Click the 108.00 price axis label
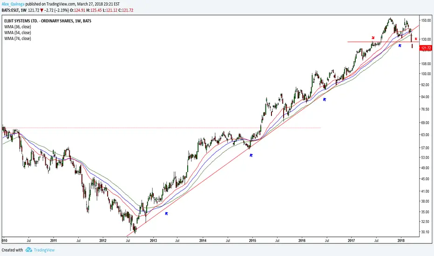 [426, 64]
